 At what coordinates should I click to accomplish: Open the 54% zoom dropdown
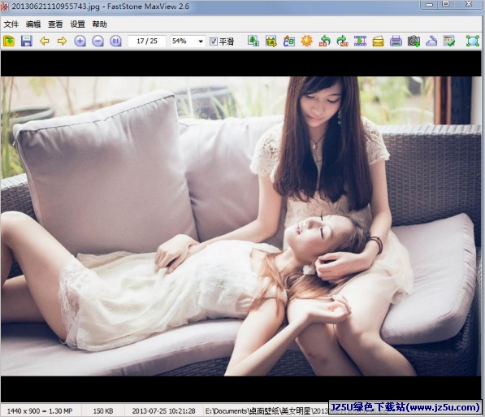tap(201, 41)
